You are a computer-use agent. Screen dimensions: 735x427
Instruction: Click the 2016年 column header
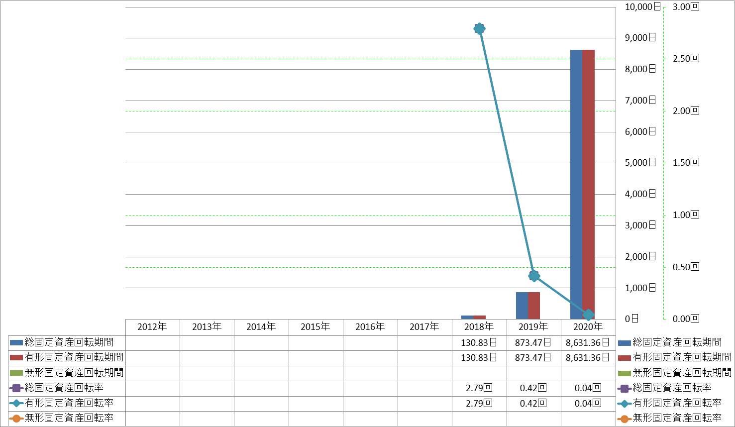(370, 327)
